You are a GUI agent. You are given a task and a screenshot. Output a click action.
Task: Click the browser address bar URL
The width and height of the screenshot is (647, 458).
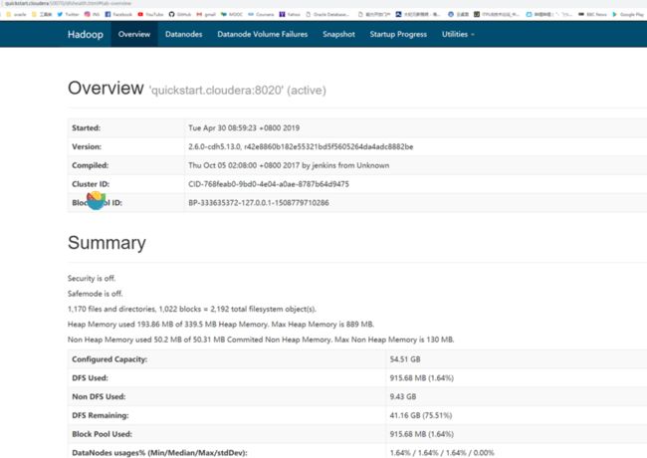point(68,3)
